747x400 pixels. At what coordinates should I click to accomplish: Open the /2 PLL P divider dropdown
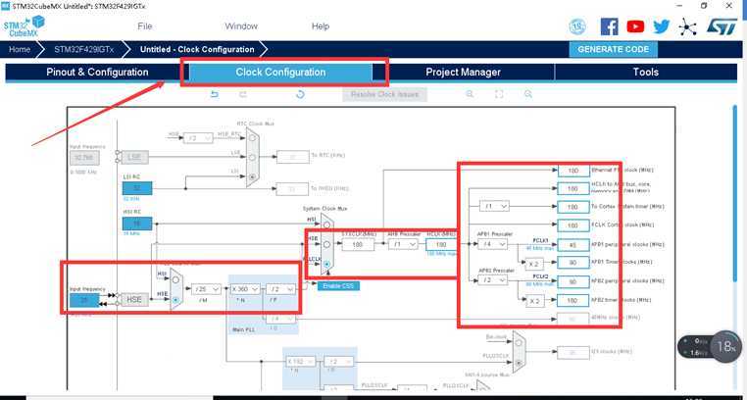[x=281, y=289]
